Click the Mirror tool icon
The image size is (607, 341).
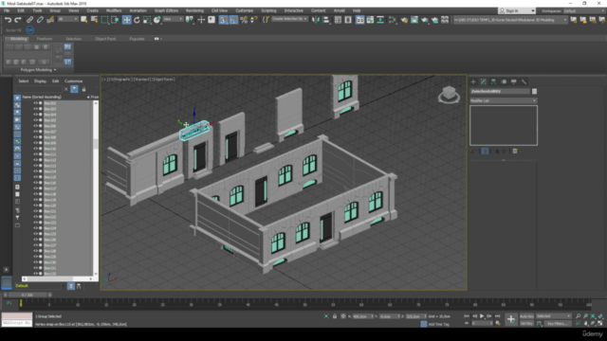click(316, 20)
